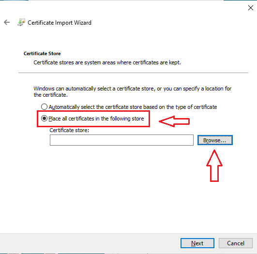Viewport: 257px width, 254px height.
Task: Select the Place all certificates radio circle
Action: (44, 119)
